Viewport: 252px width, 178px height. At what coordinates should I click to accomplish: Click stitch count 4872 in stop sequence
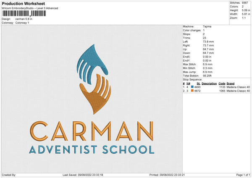197,91
